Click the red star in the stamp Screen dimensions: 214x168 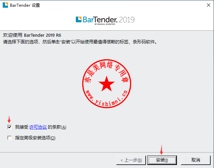(x=106, y=84)
